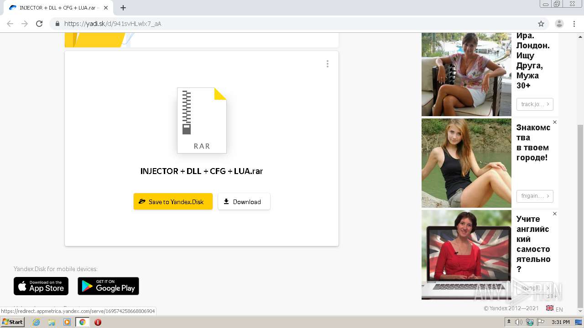Change language with EN flag selector
Viewport: 584px width, 328px height.
pyautogui.click(x=554, y=309)
